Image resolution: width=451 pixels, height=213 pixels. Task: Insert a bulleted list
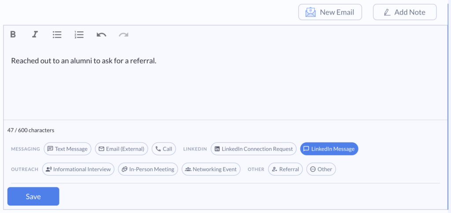point(57,34)
